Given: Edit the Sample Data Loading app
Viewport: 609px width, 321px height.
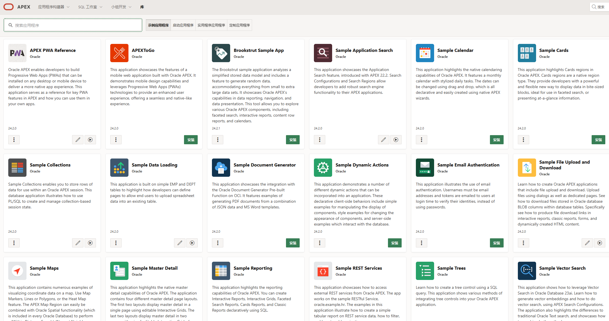Looking at the screenshot, I should (x=180, y=243).
